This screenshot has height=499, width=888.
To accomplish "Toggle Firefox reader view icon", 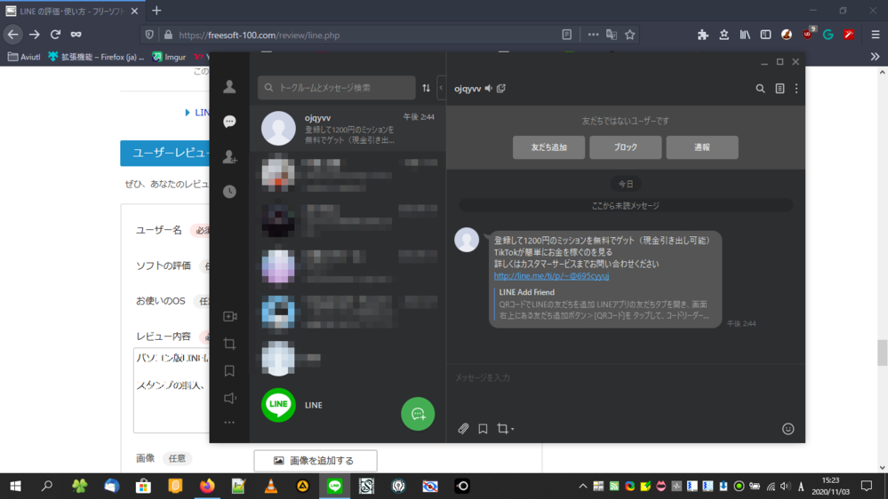I will click(567, 36).
